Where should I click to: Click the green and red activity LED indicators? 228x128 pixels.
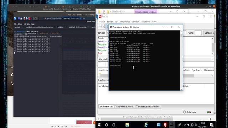tap(209, 112)
